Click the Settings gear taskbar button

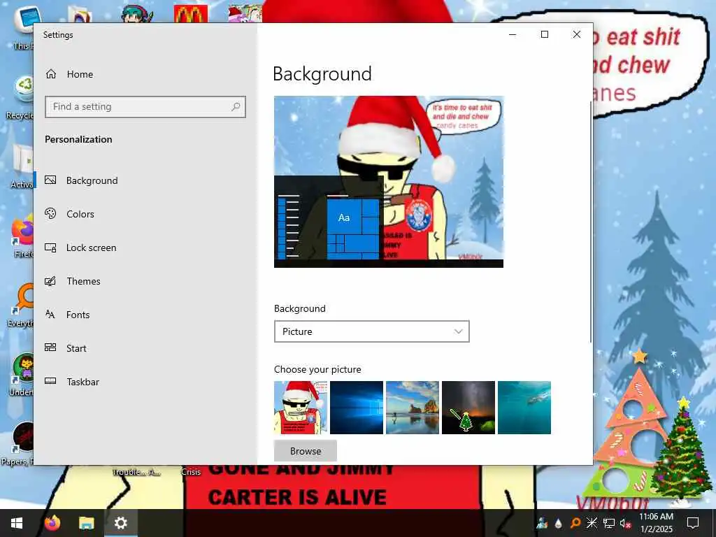[121, 523]
